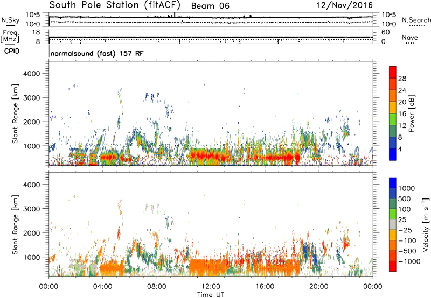Screen dimensions: 431x298
Task: Click the 60 tick on Nave axis
Action: (x=386, y=32)
